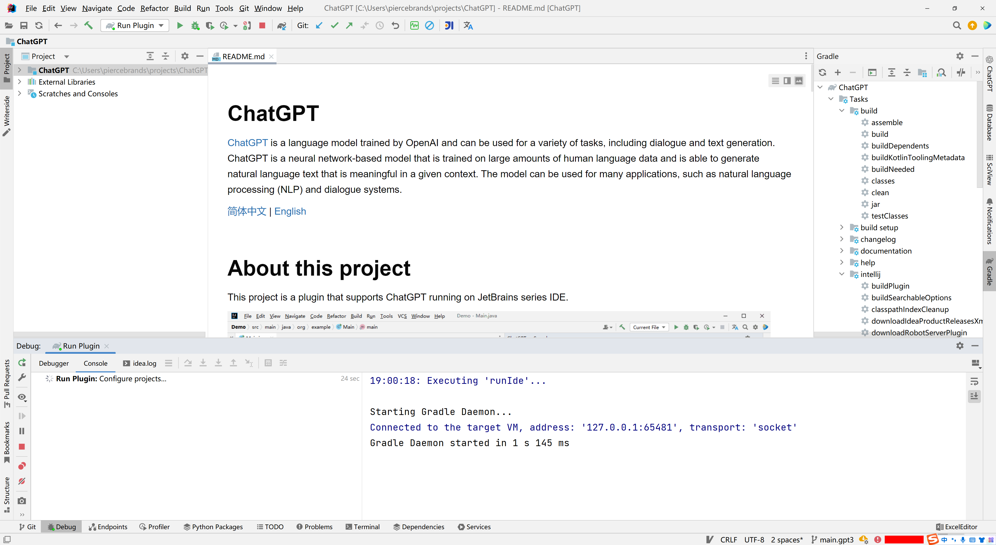This screenshot has width=996, height=545.
Task: Toggle the Database tool window
Action: (x=990, y=122)
